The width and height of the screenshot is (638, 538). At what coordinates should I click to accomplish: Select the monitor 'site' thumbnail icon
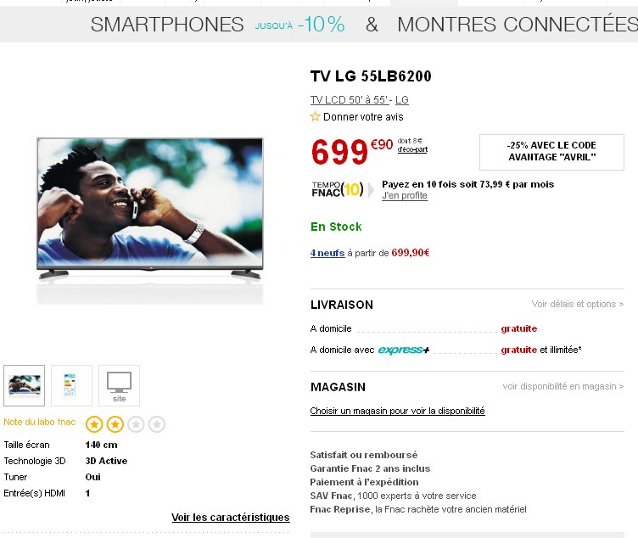[119, 385]
